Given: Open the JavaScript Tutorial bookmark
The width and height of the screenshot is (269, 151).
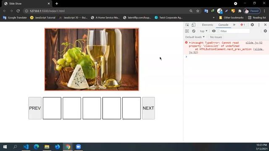Looking at the screenshot, I should click(x=43, y=18).
